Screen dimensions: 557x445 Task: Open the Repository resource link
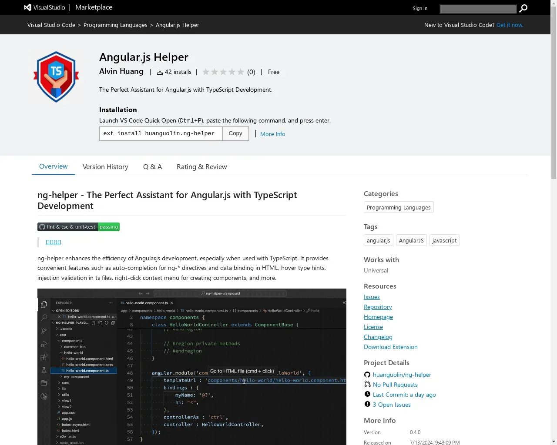(x=378, y=307)
